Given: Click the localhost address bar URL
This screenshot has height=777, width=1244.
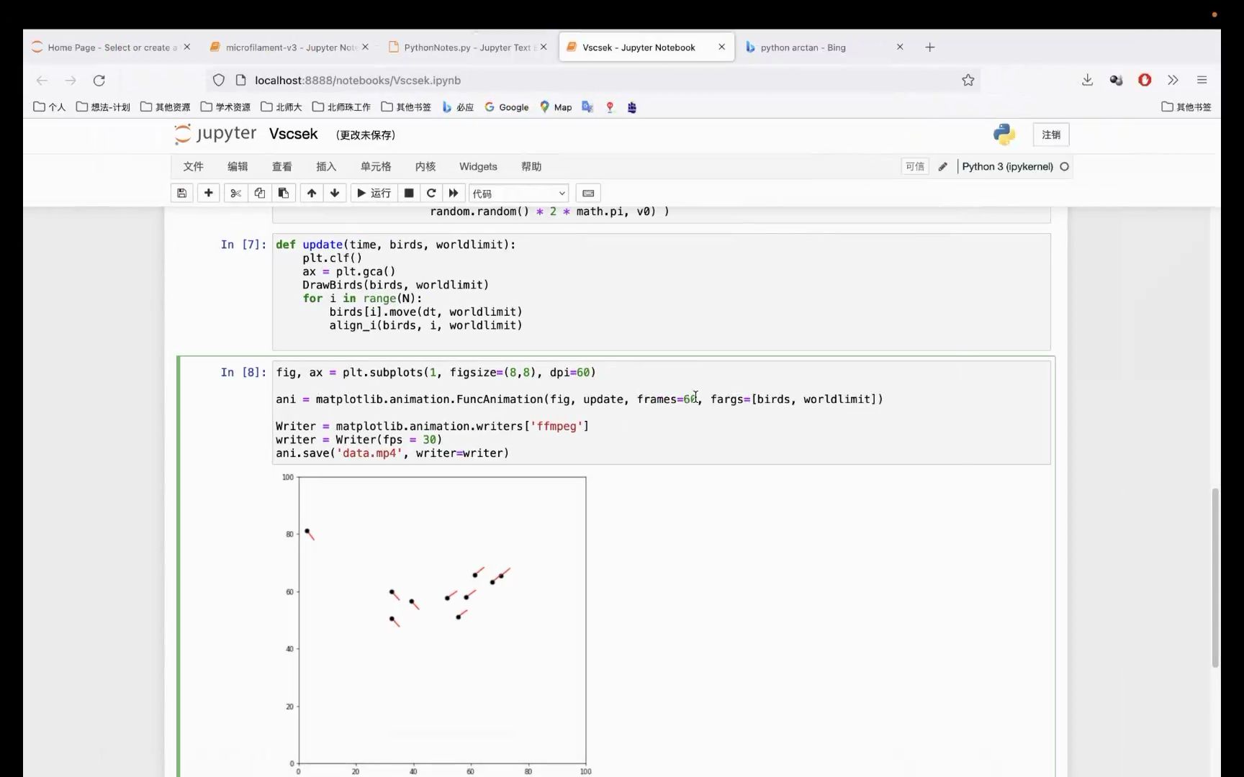Looking at the screenshot, I should click(x=358, y=80).
